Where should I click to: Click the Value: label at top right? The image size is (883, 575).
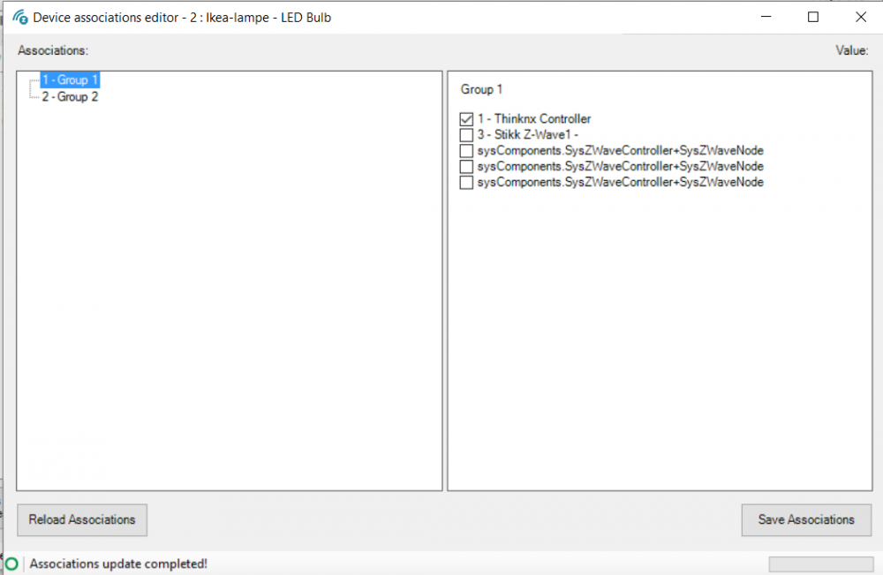pos(851,51)
